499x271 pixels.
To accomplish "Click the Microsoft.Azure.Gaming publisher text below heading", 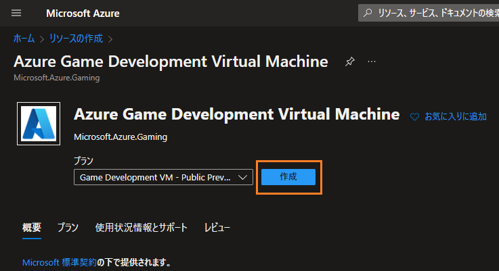I will [121, 137].
